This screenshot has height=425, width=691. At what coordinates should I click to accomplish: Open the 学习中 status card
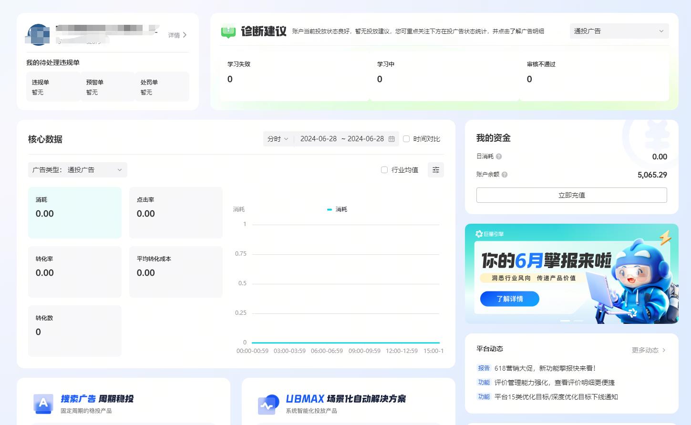[x=444, y=73]
